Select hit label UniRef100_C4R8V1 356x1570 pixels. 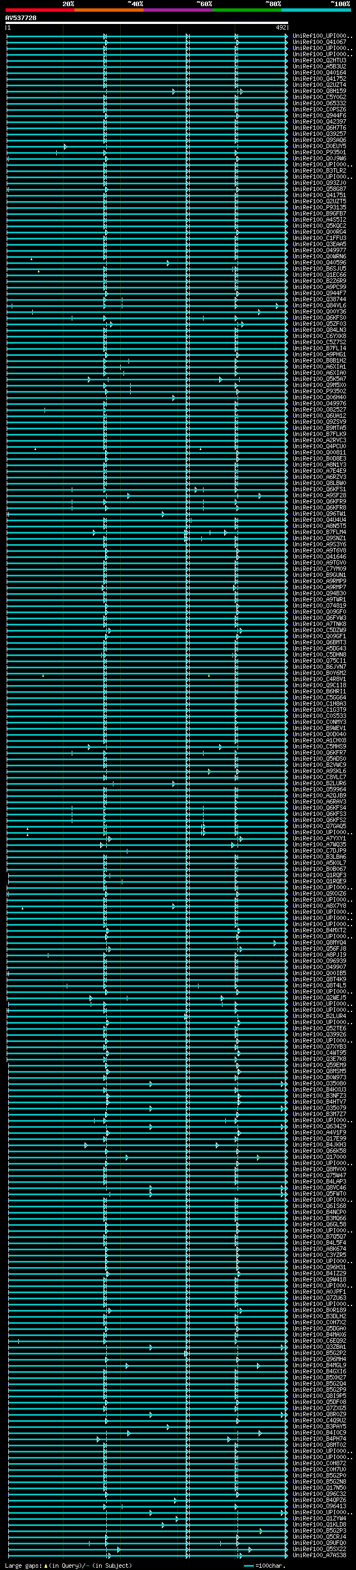click(x=319, y=679)
